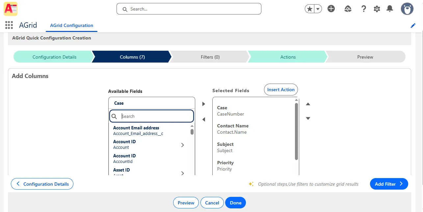Select the AGrid Configuration tab

(71, 25)
